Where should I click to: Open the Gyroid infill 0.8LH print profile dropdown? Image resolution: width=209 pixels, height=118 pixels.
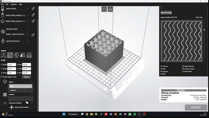tap(17, 41)
